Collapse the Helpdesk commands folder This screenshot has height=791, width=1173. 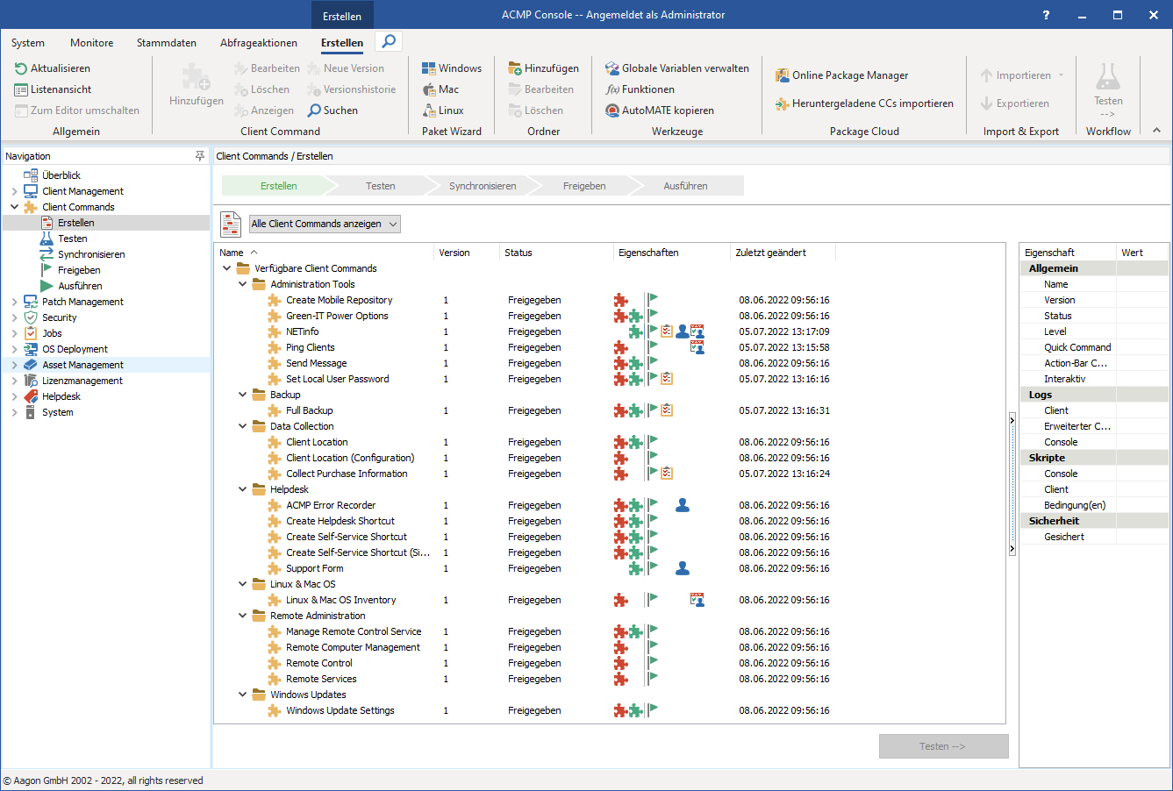(243, 489)
